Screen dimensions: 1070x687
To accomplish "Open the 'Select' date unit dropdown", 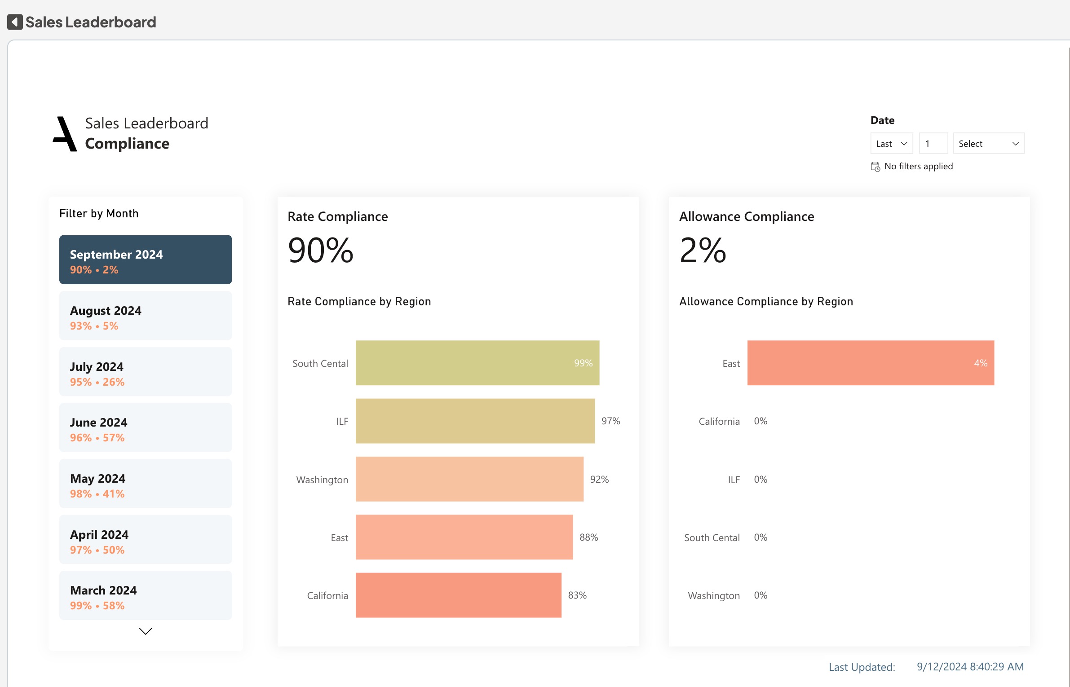I will [988, 144].
